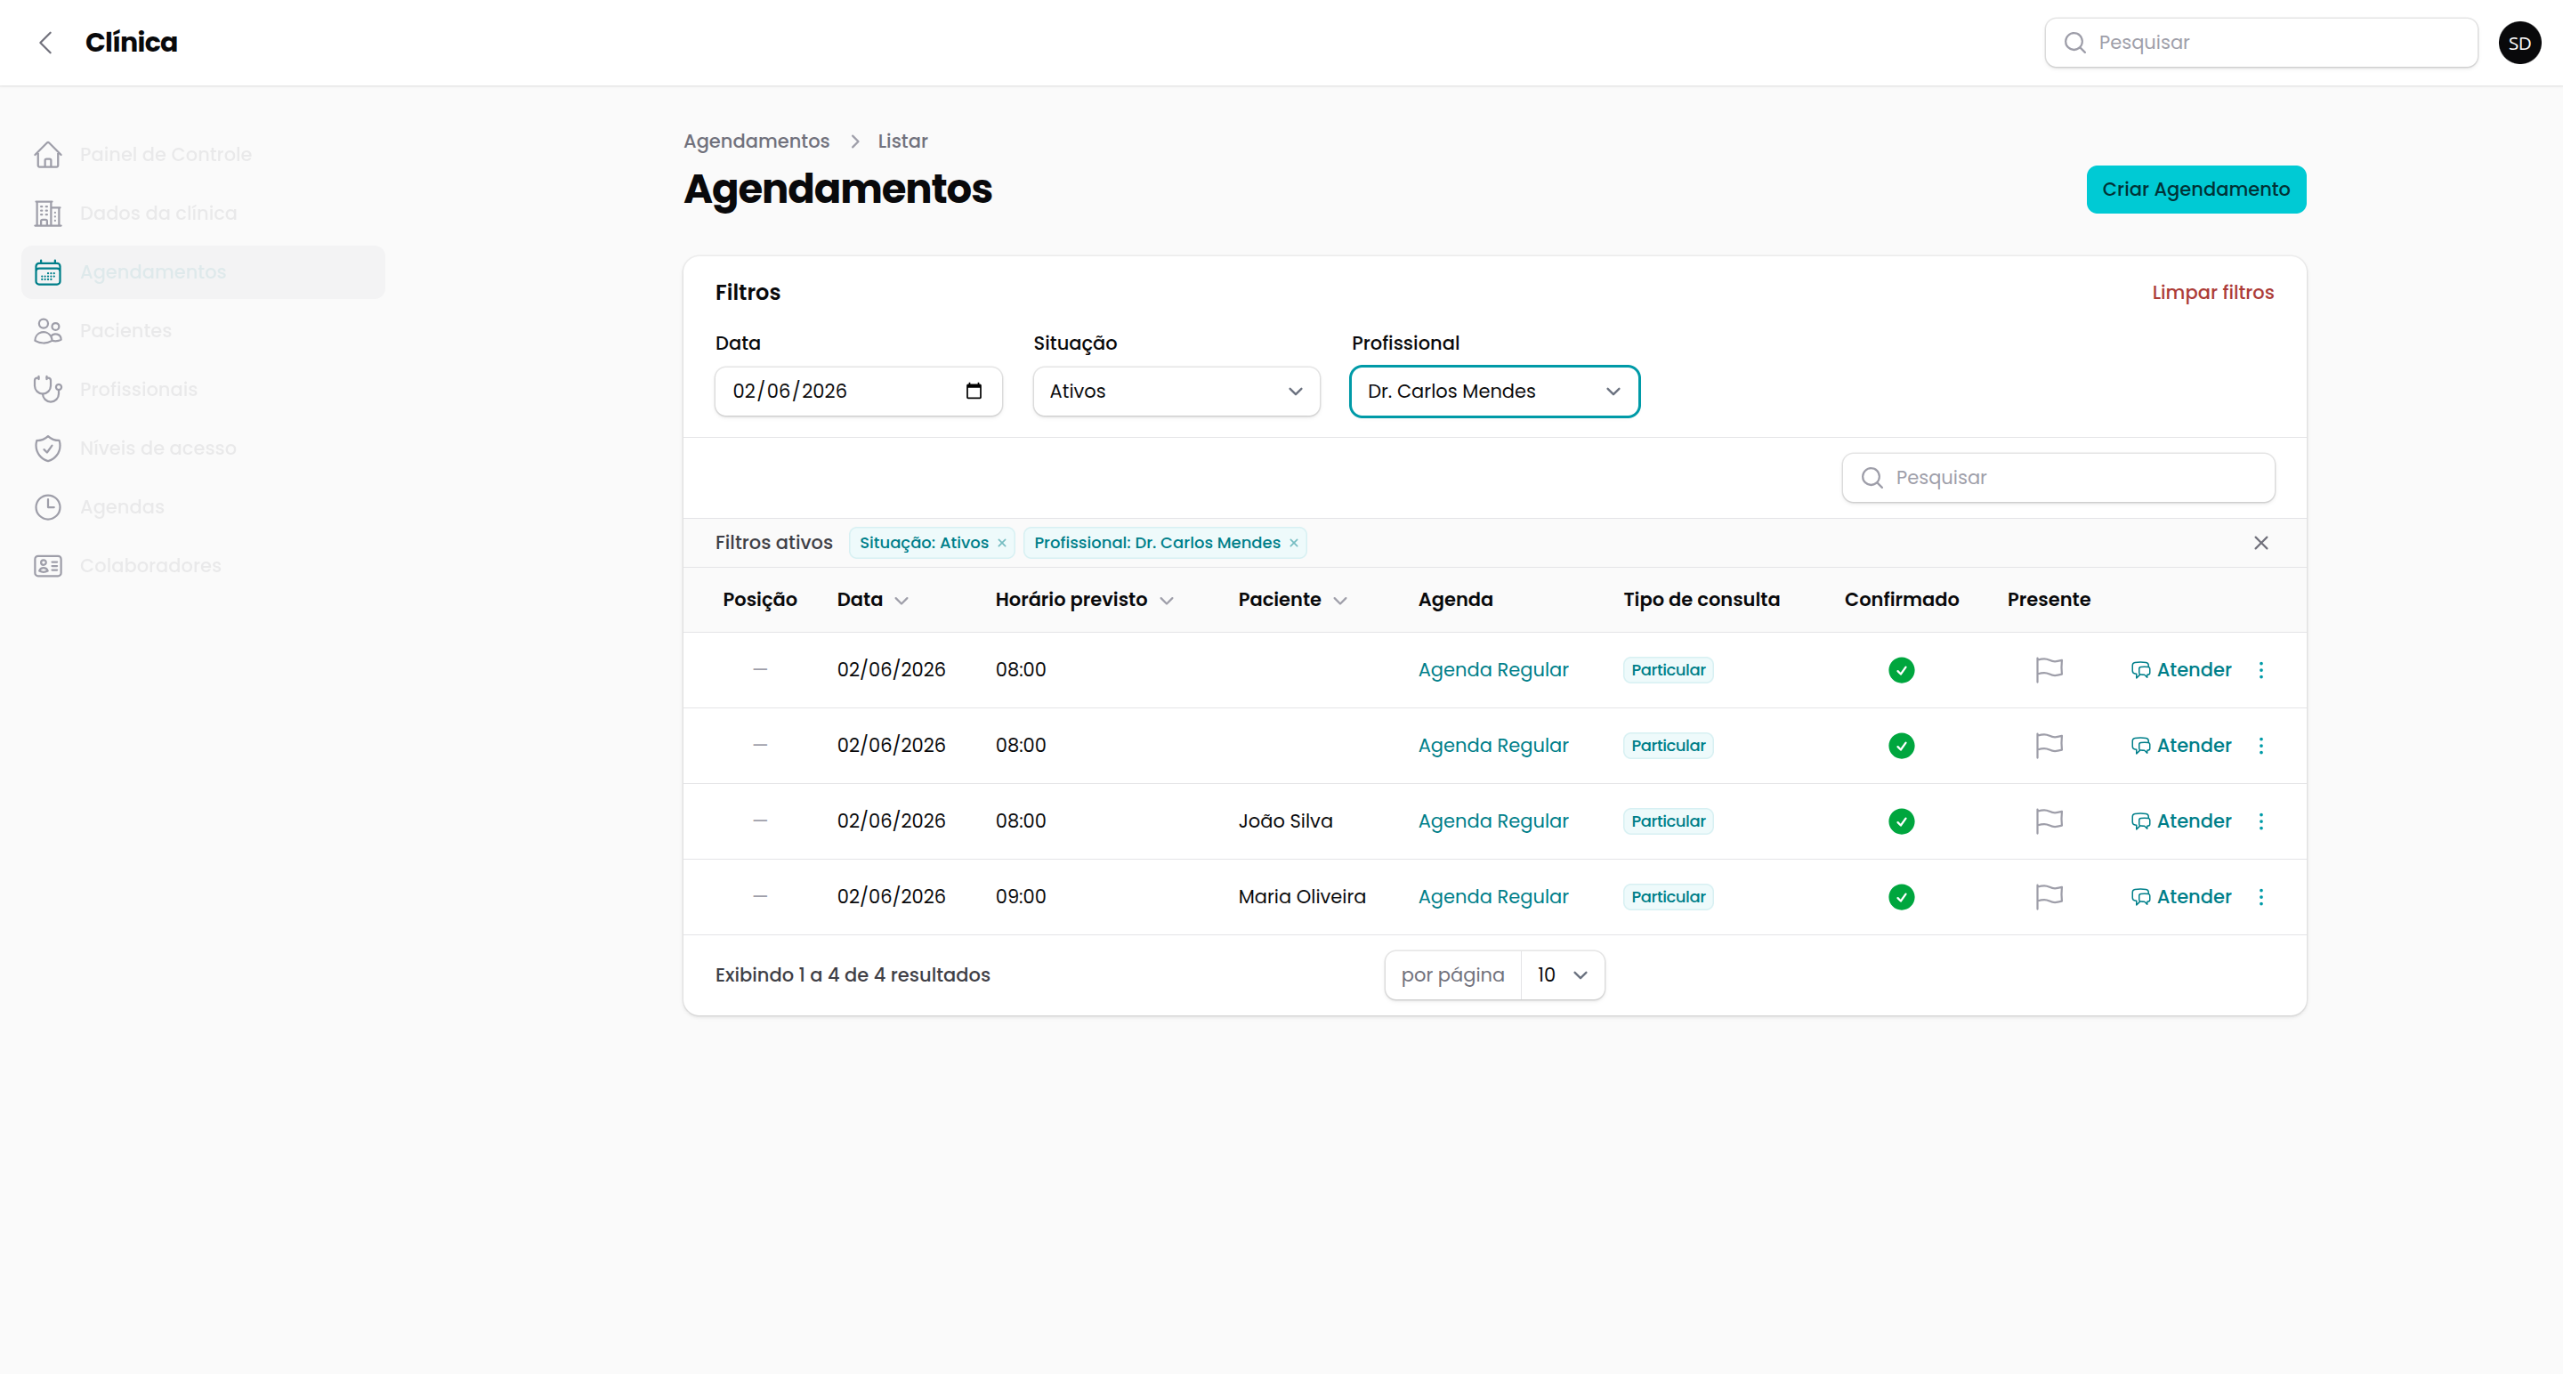Open the three-dot menu for João Silva
Screen dimensions: 2563x1374
[x=2260, y=820]
